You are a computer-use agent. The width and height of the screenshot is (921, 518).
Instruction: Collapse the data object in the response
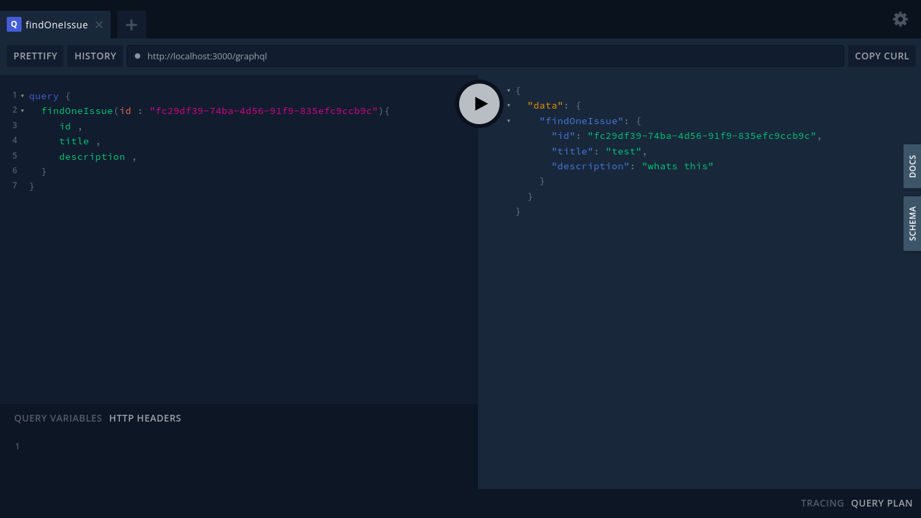point(509,105)
